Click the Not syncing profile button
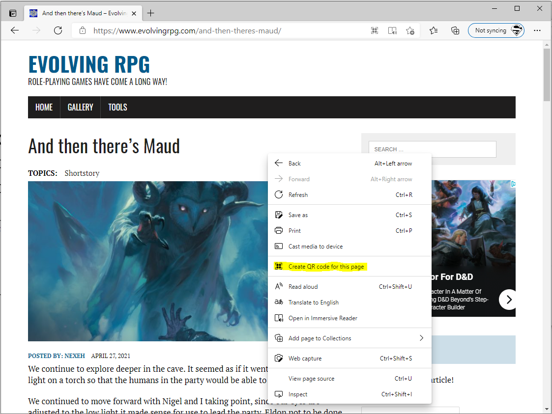552x414 pixels. pyautogui.click(x=496, y=30)
